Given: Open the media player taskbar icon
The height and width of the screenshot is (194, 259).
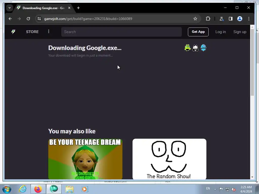Looking at the screenshot, I should 85,189.
